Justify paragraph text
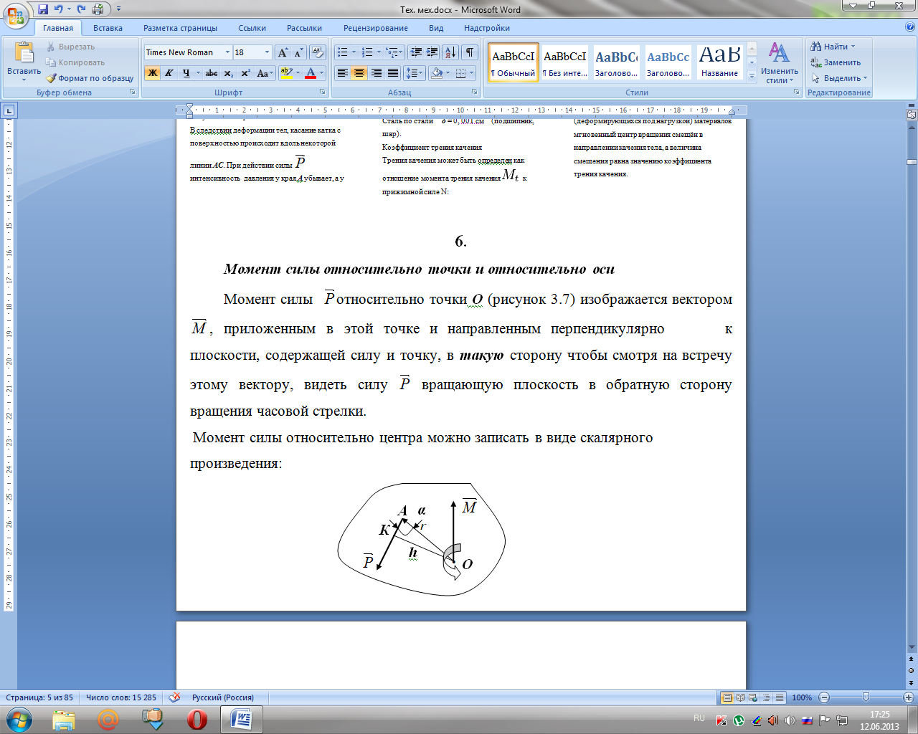Screen dimensions: 918x734 tap(393, 73)
